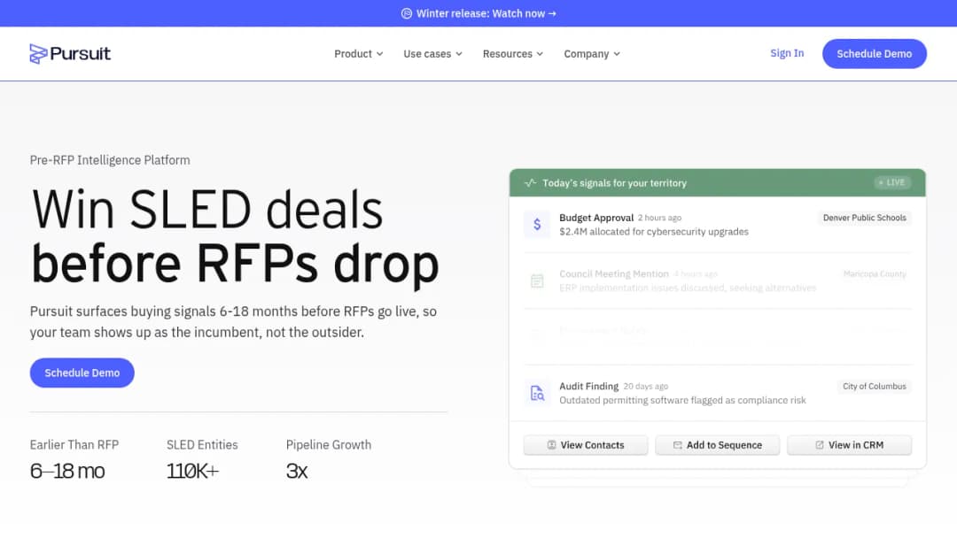Click the external link icon in View in CRM
957x538 pixels.
coord(820,445)
